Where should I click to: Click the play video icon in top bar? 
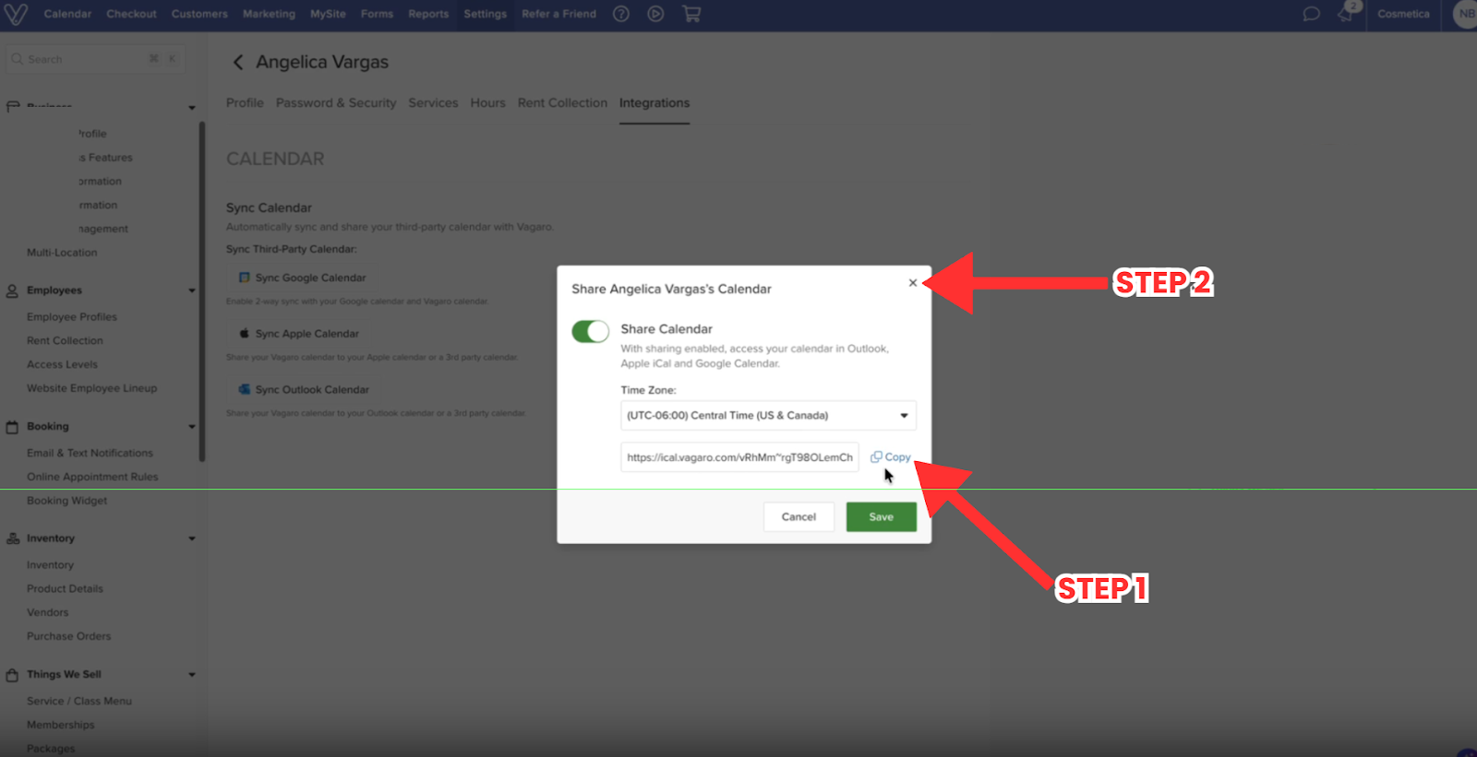pos(655,14)
